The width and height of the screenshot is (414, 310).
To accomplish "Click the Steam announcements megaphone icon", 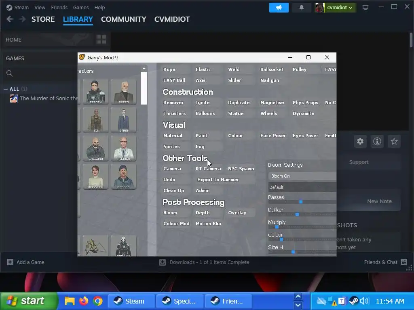I will click(279, 8).
